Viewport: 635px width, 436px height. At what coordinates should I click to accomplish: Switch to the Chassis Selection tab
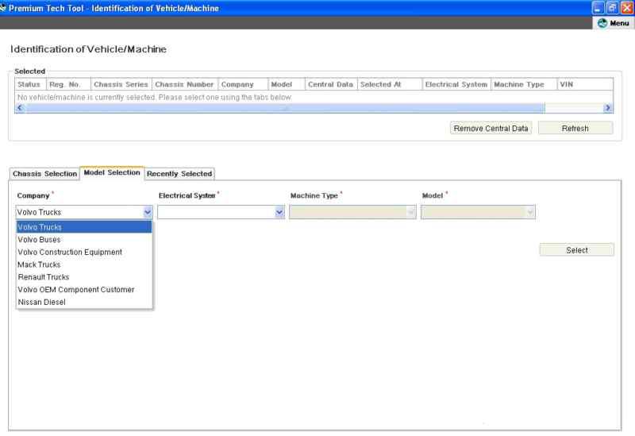(44, 174)
